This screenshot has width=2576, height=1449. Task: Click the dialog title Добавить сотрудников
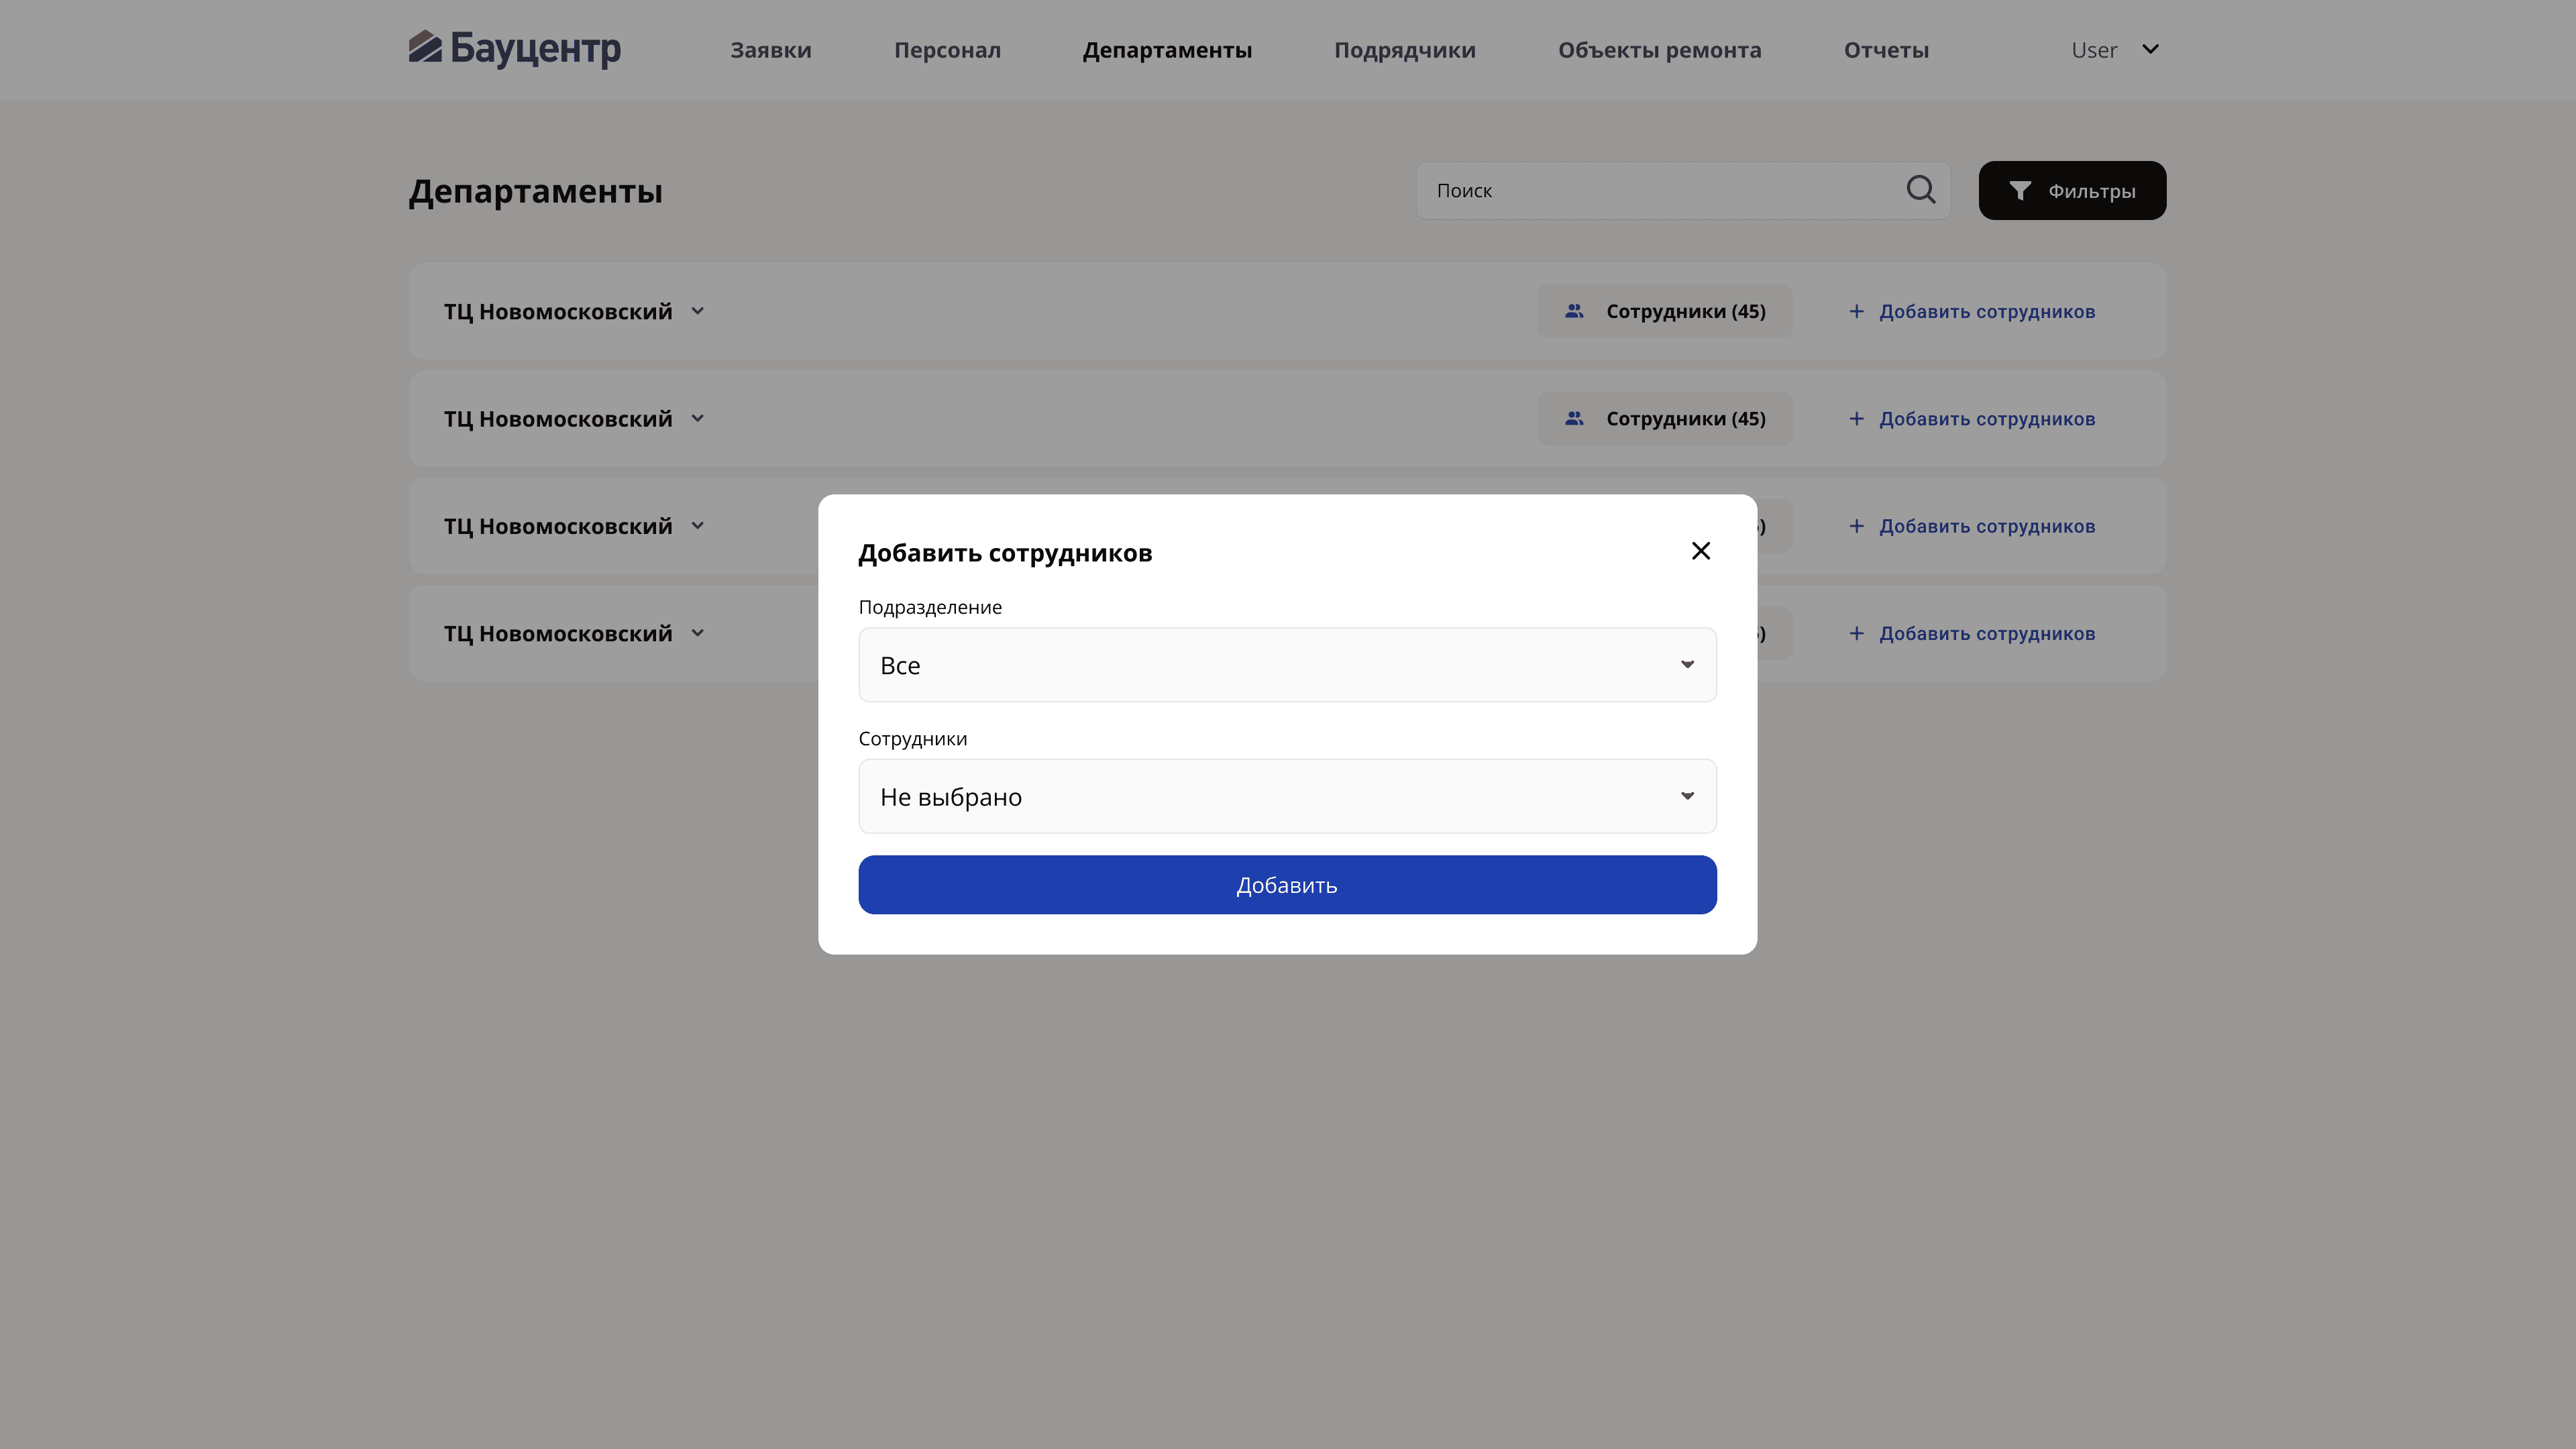[x=1005, y=553]
